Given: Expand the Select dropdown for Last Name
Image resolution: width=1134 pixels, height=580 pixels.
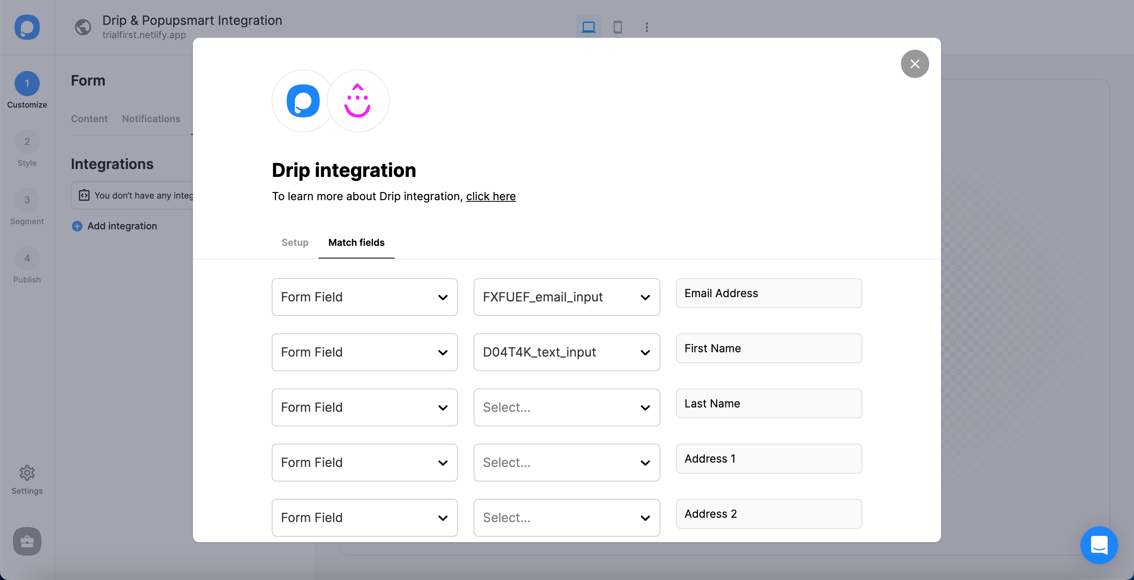Looking at the screenshot, I should tap(567, 407).
